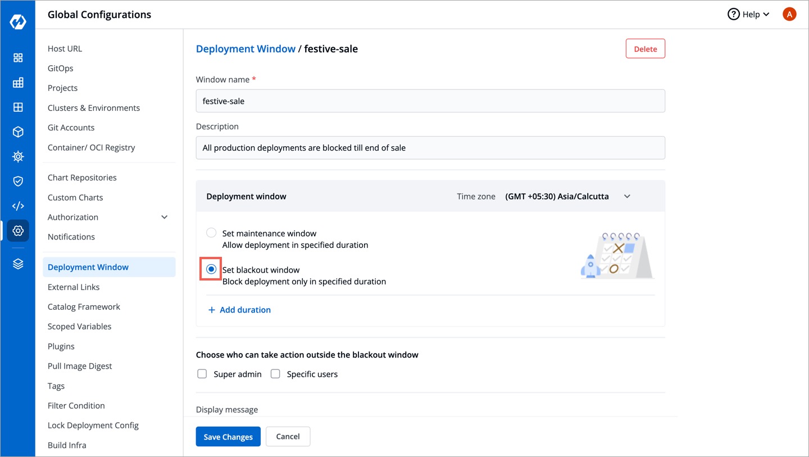809x457 pixels.
Task: Open the Time zone dropdown
Action: [568, 196]
